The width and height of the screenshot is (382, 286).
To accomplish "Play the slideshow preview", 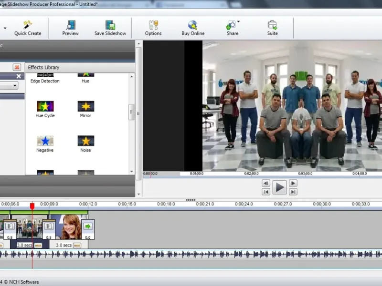I will coord(279,187).
